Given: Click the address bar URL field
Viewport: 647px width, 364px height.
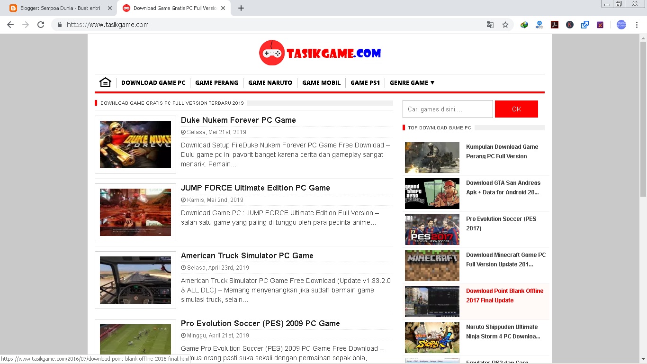Looking at the screenshot, I should pos(270,25).
